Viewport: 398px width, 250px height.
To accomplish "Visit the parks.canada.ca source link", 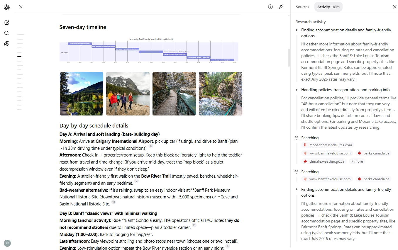I will pos(373,153).
